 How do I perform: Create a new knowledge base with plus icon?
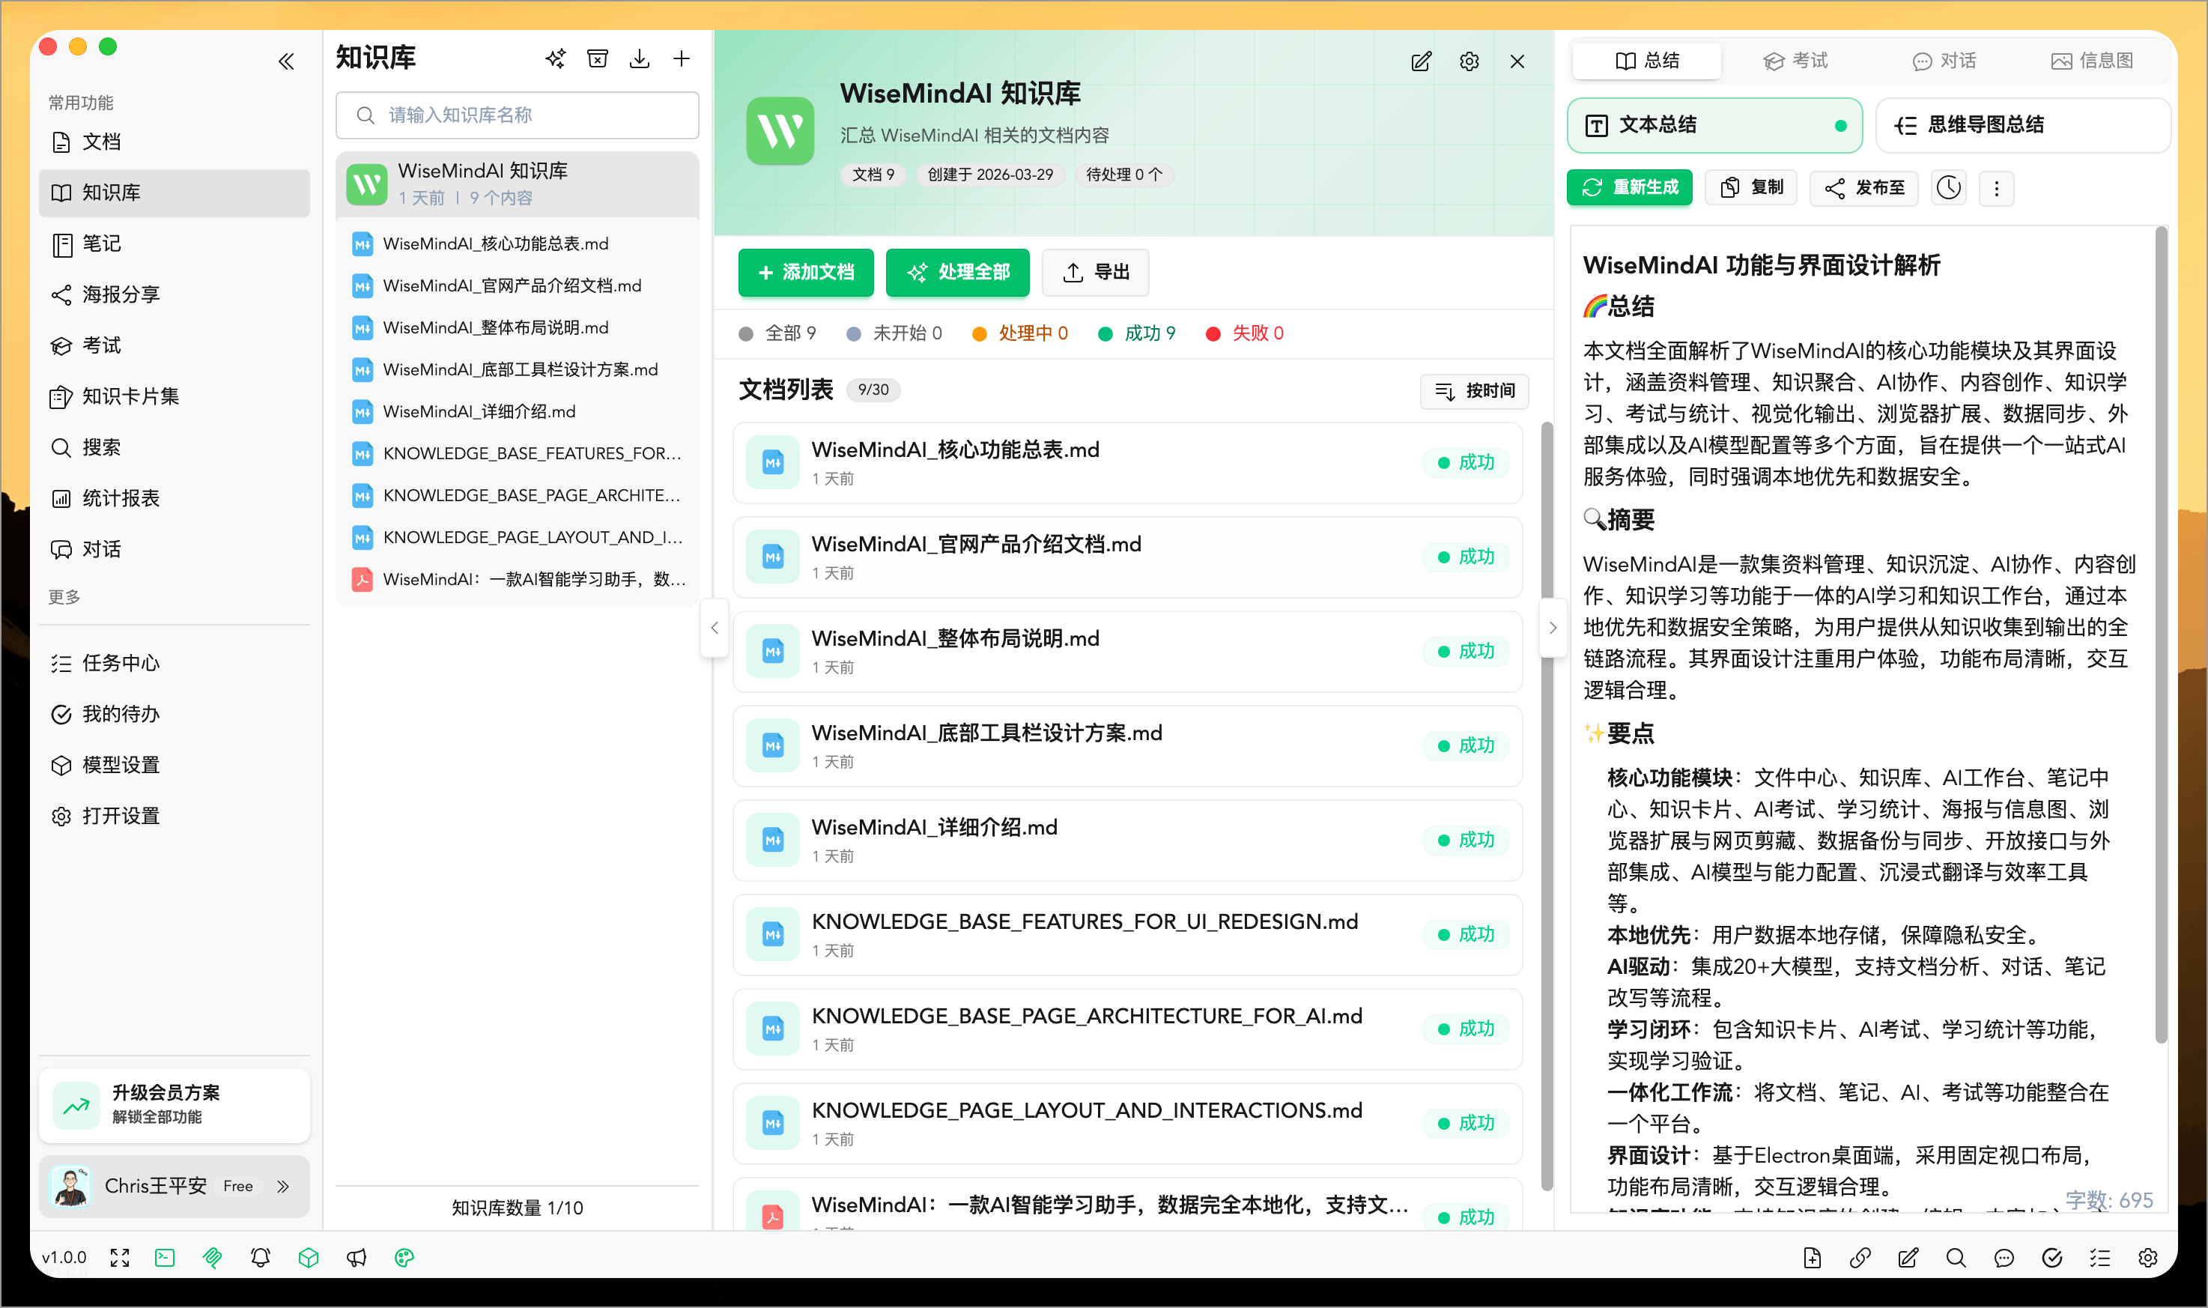(x=682, y=58)
